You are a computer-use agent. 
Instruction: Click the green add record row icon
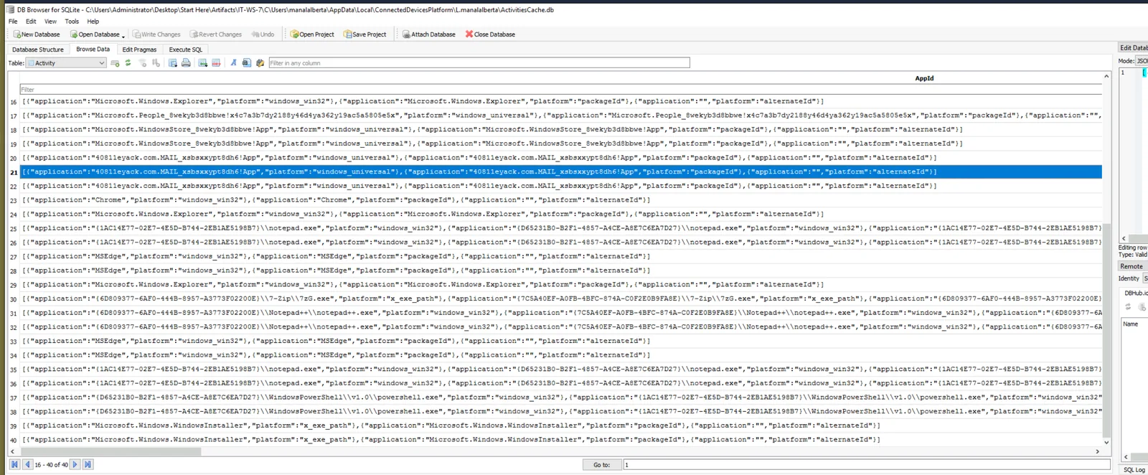coord(203,63)
